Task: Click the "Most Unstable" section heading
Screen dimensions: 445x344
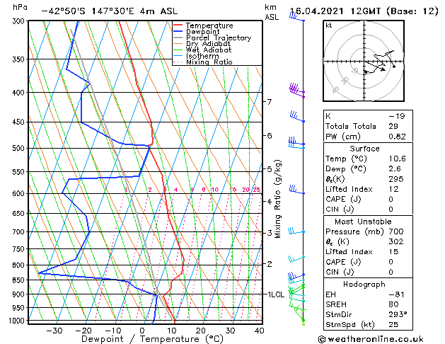Action: [x=363, y=222]
